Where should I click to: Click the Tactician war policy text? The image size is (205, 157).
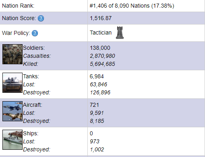pos(101,33)
